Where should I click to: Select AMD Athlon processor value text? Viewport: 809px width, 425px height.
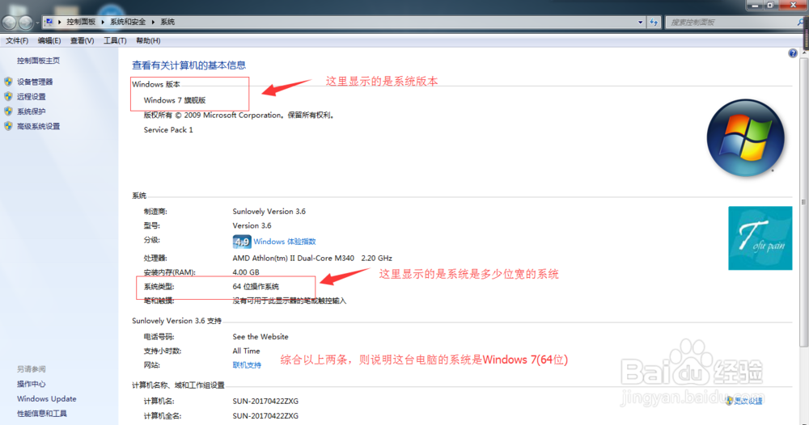[x=312, y=258]
